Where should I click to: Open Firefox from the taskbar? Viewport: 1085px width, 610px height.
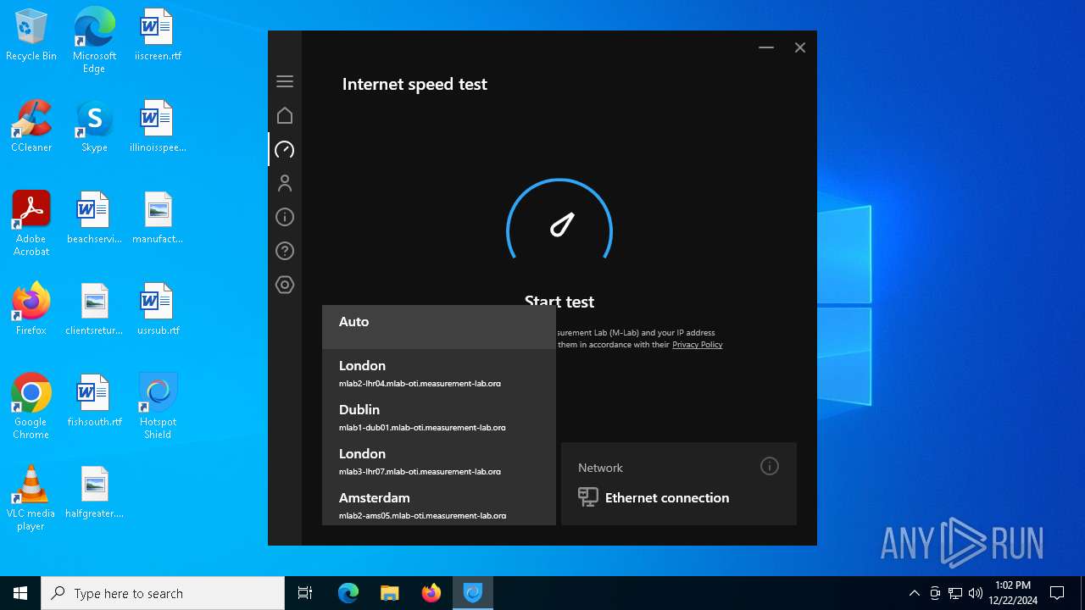click(x=431, y=593)
